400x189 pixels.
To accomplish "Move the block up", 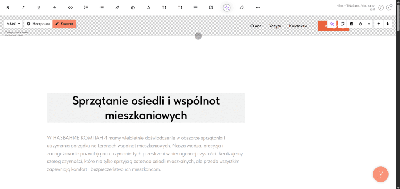I will pyautogui.click(x=379, y=24).
